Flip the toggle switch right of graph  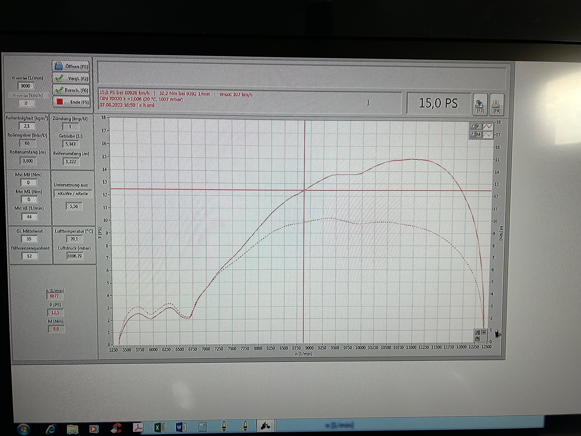pos(497,334)
